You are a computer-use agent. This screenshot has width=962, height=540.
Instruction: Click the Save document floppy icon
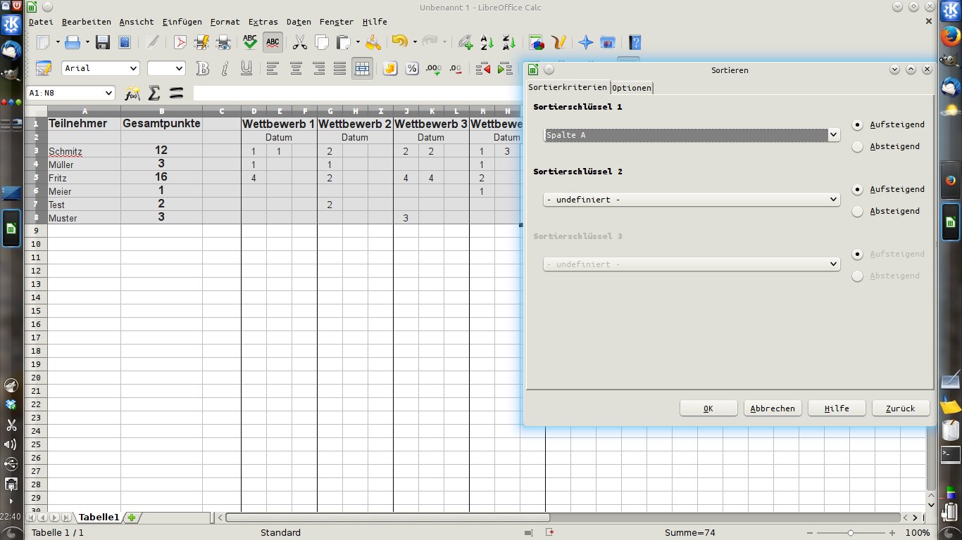(103, 42)
